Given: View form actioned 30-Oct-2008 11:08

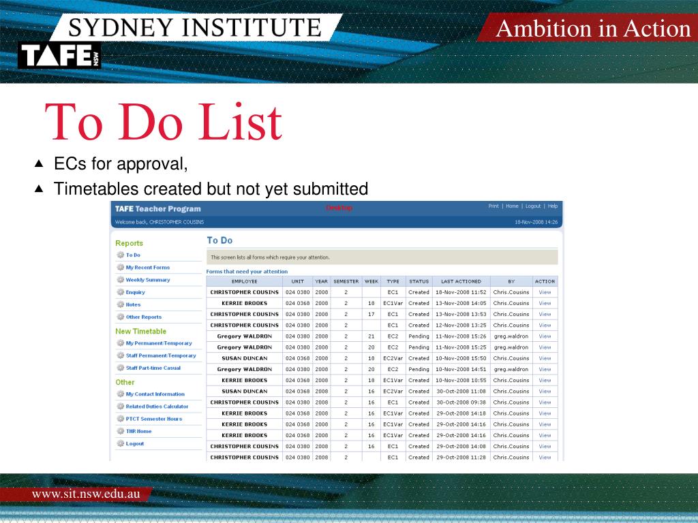Looking at the screenshot, I should click(545, 392).
